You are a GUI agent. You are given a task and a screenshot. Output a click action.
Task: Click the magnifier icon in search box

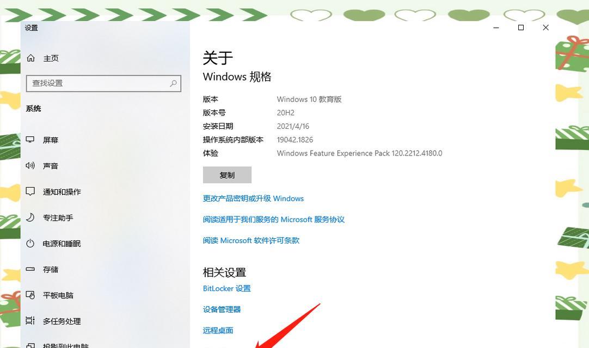pyautogui.click(x=173, y=83)
